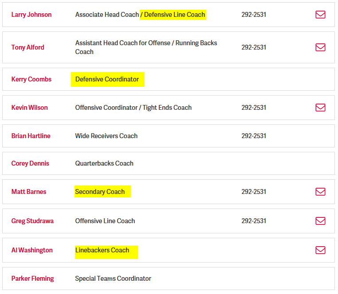This screenshot has height=294, width=338.
Task: Click the Greg Studrawa name link
Action: [32, 221]
